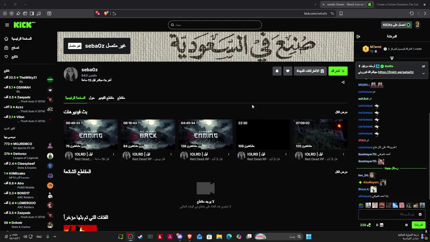The height and width of the screenshot is (242, 430).
Task: Open OSAMAH channel in the sidebar
Action: point(29,89)
